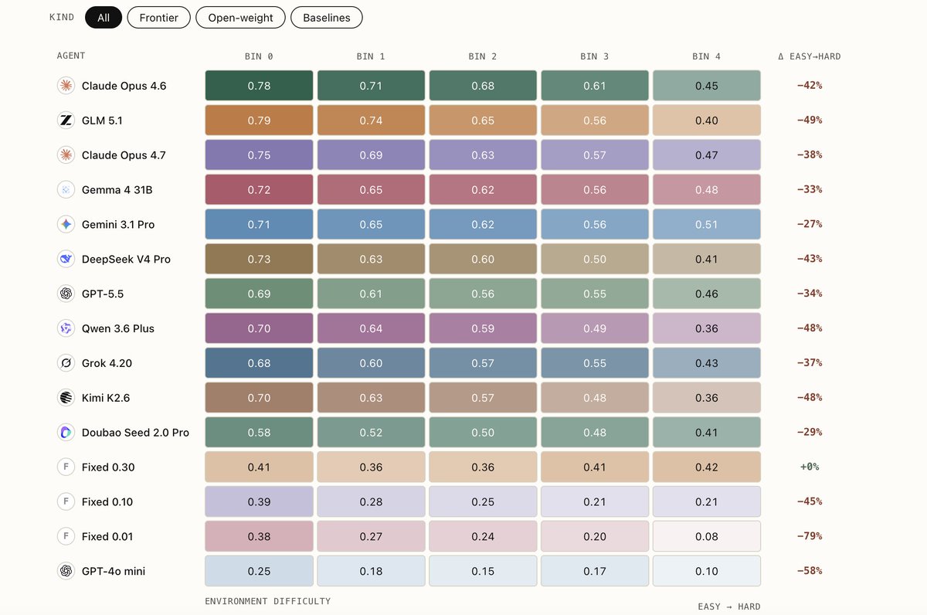Click the −42% delta for Claude Opus 4.6

810,86
